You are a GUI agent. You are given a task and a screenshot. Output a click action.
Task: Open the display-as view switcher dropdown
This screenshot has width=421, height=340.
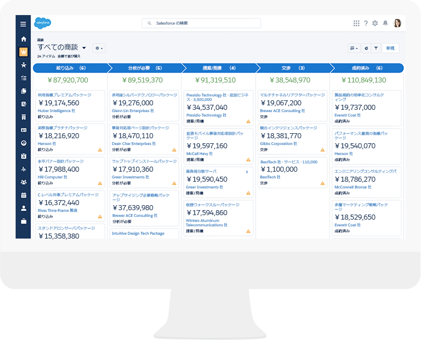[x=354, y=48]
